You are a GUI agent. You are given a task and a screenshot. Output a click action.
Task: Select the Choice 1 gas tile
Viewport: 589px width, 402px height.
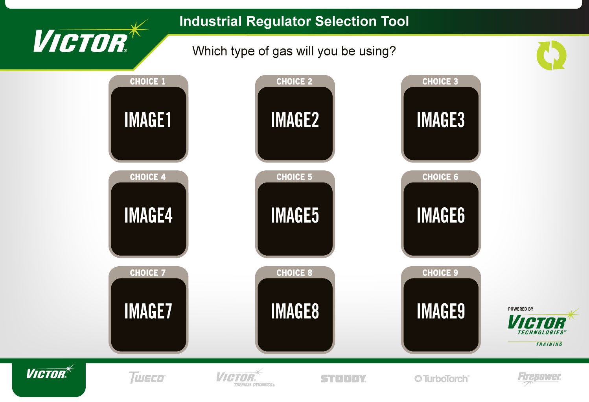tap(148, 120)
